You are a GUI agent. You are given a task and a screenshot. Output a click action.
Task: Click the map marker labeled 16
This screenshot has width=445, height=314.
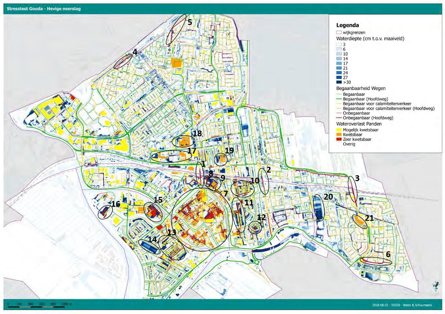click(x=116, y=204)
